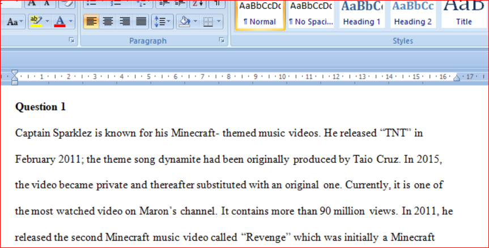Toggle Show/Hide paragraph marks
Screen dimensions: 489x248
coord(217,4)
